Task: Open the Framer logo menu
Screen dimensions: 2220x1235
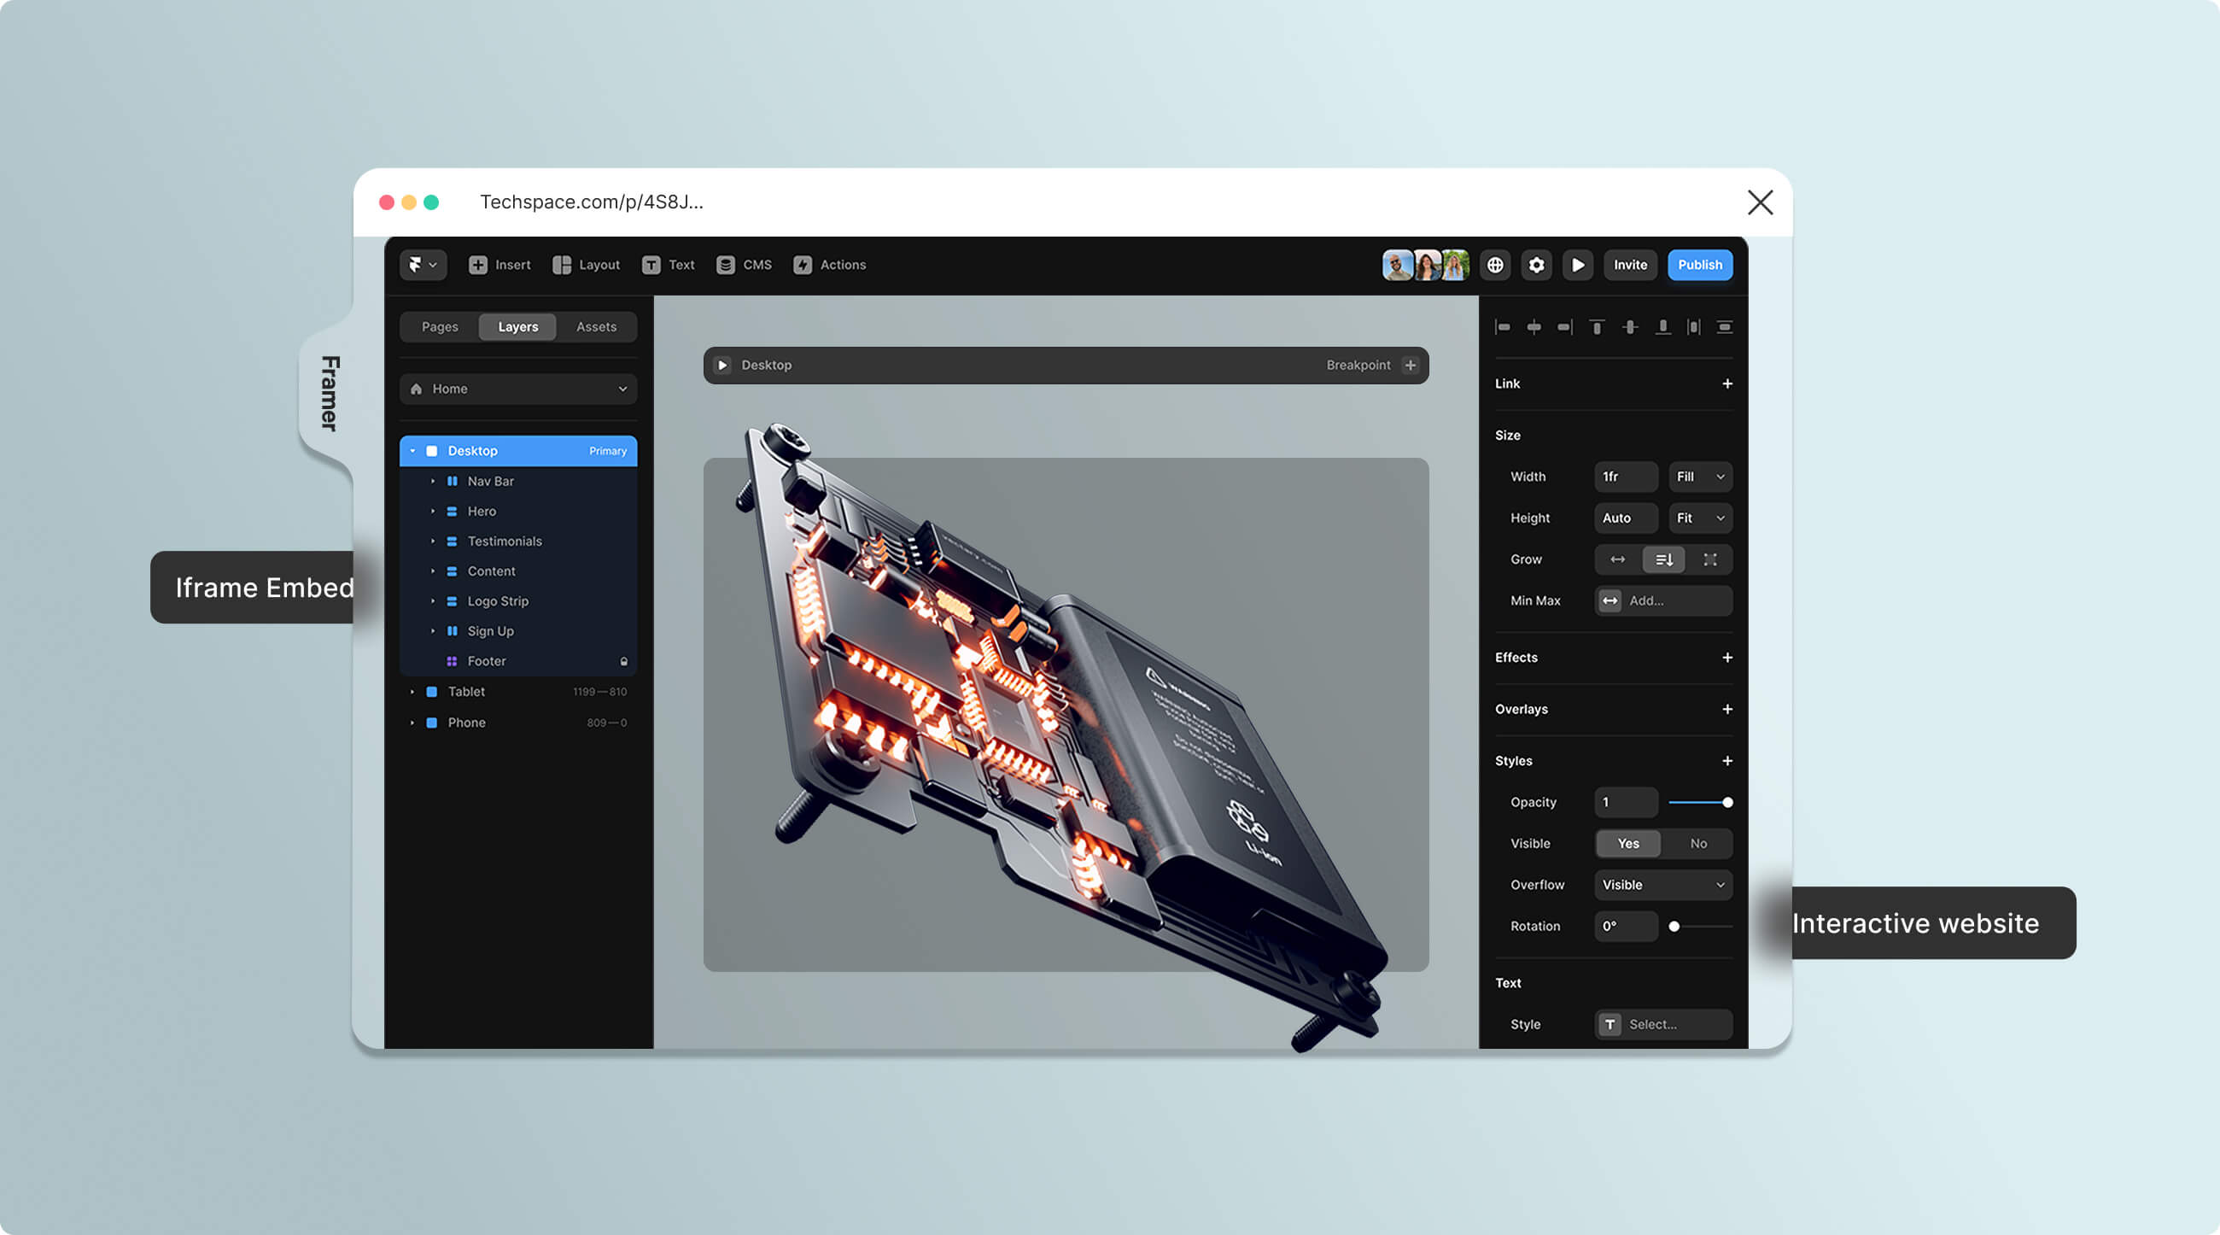Action: (x=423, y=265)
